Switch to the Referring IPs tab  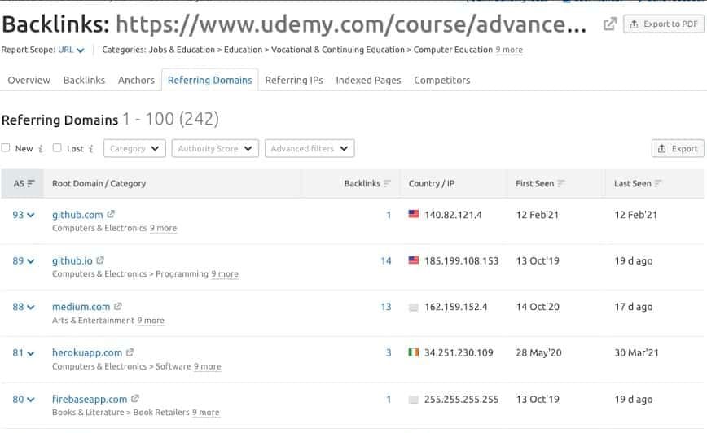294,81
